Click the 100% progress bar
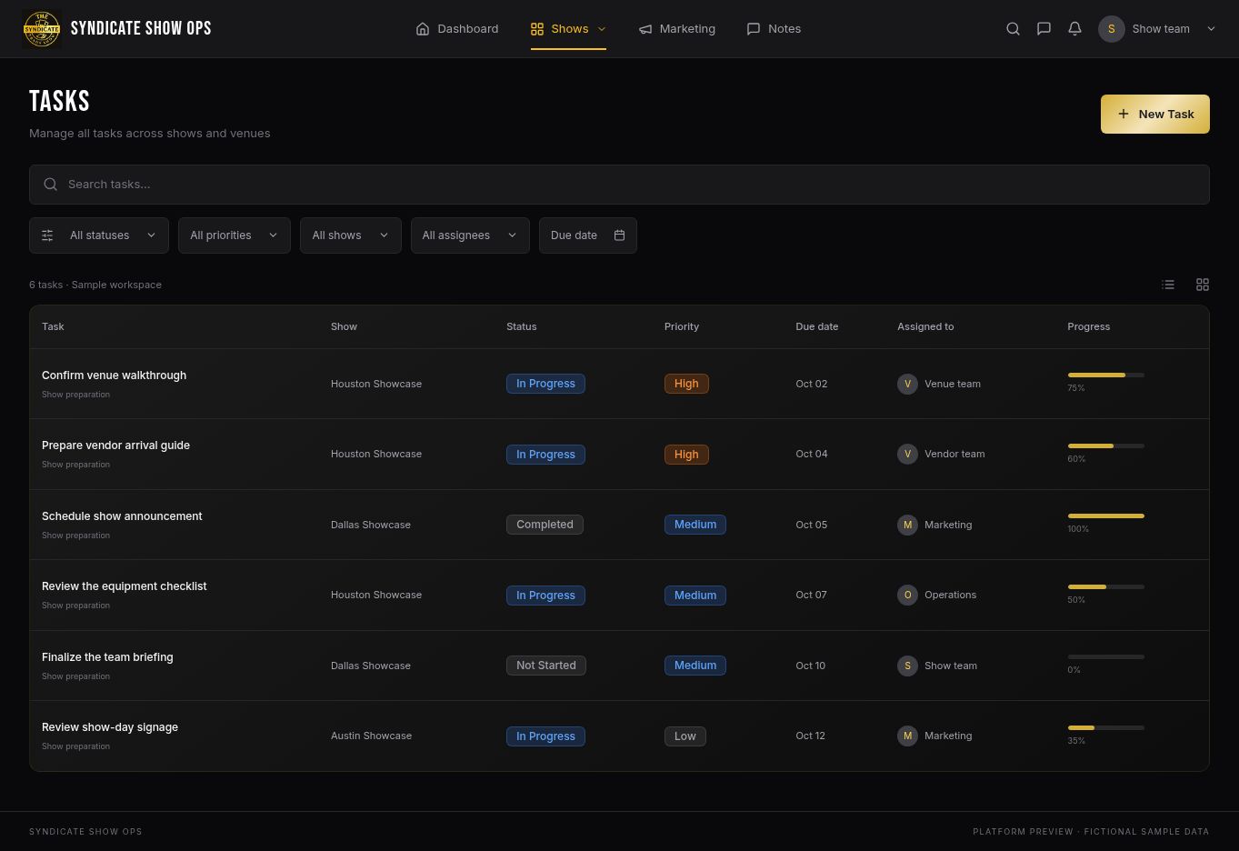 (x=1105, y=516)
